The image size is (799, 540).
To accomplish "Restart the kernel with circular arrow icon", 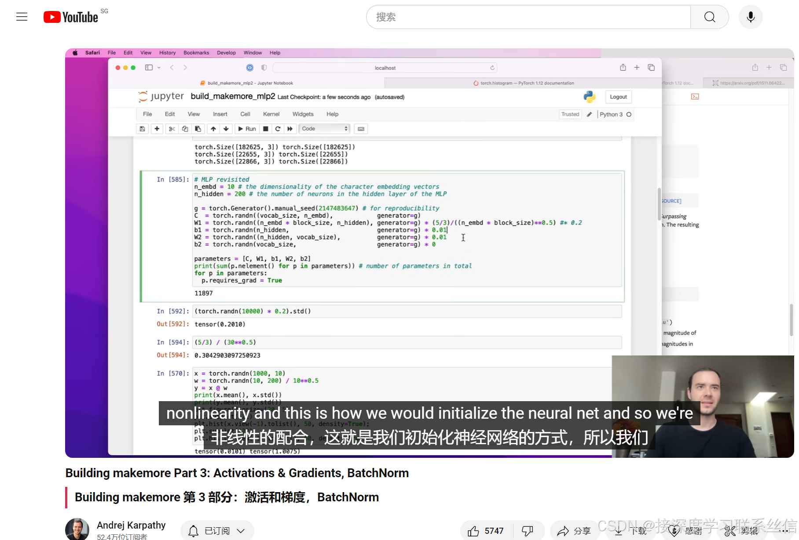I will pyautogui.click(x=278, y=129).
